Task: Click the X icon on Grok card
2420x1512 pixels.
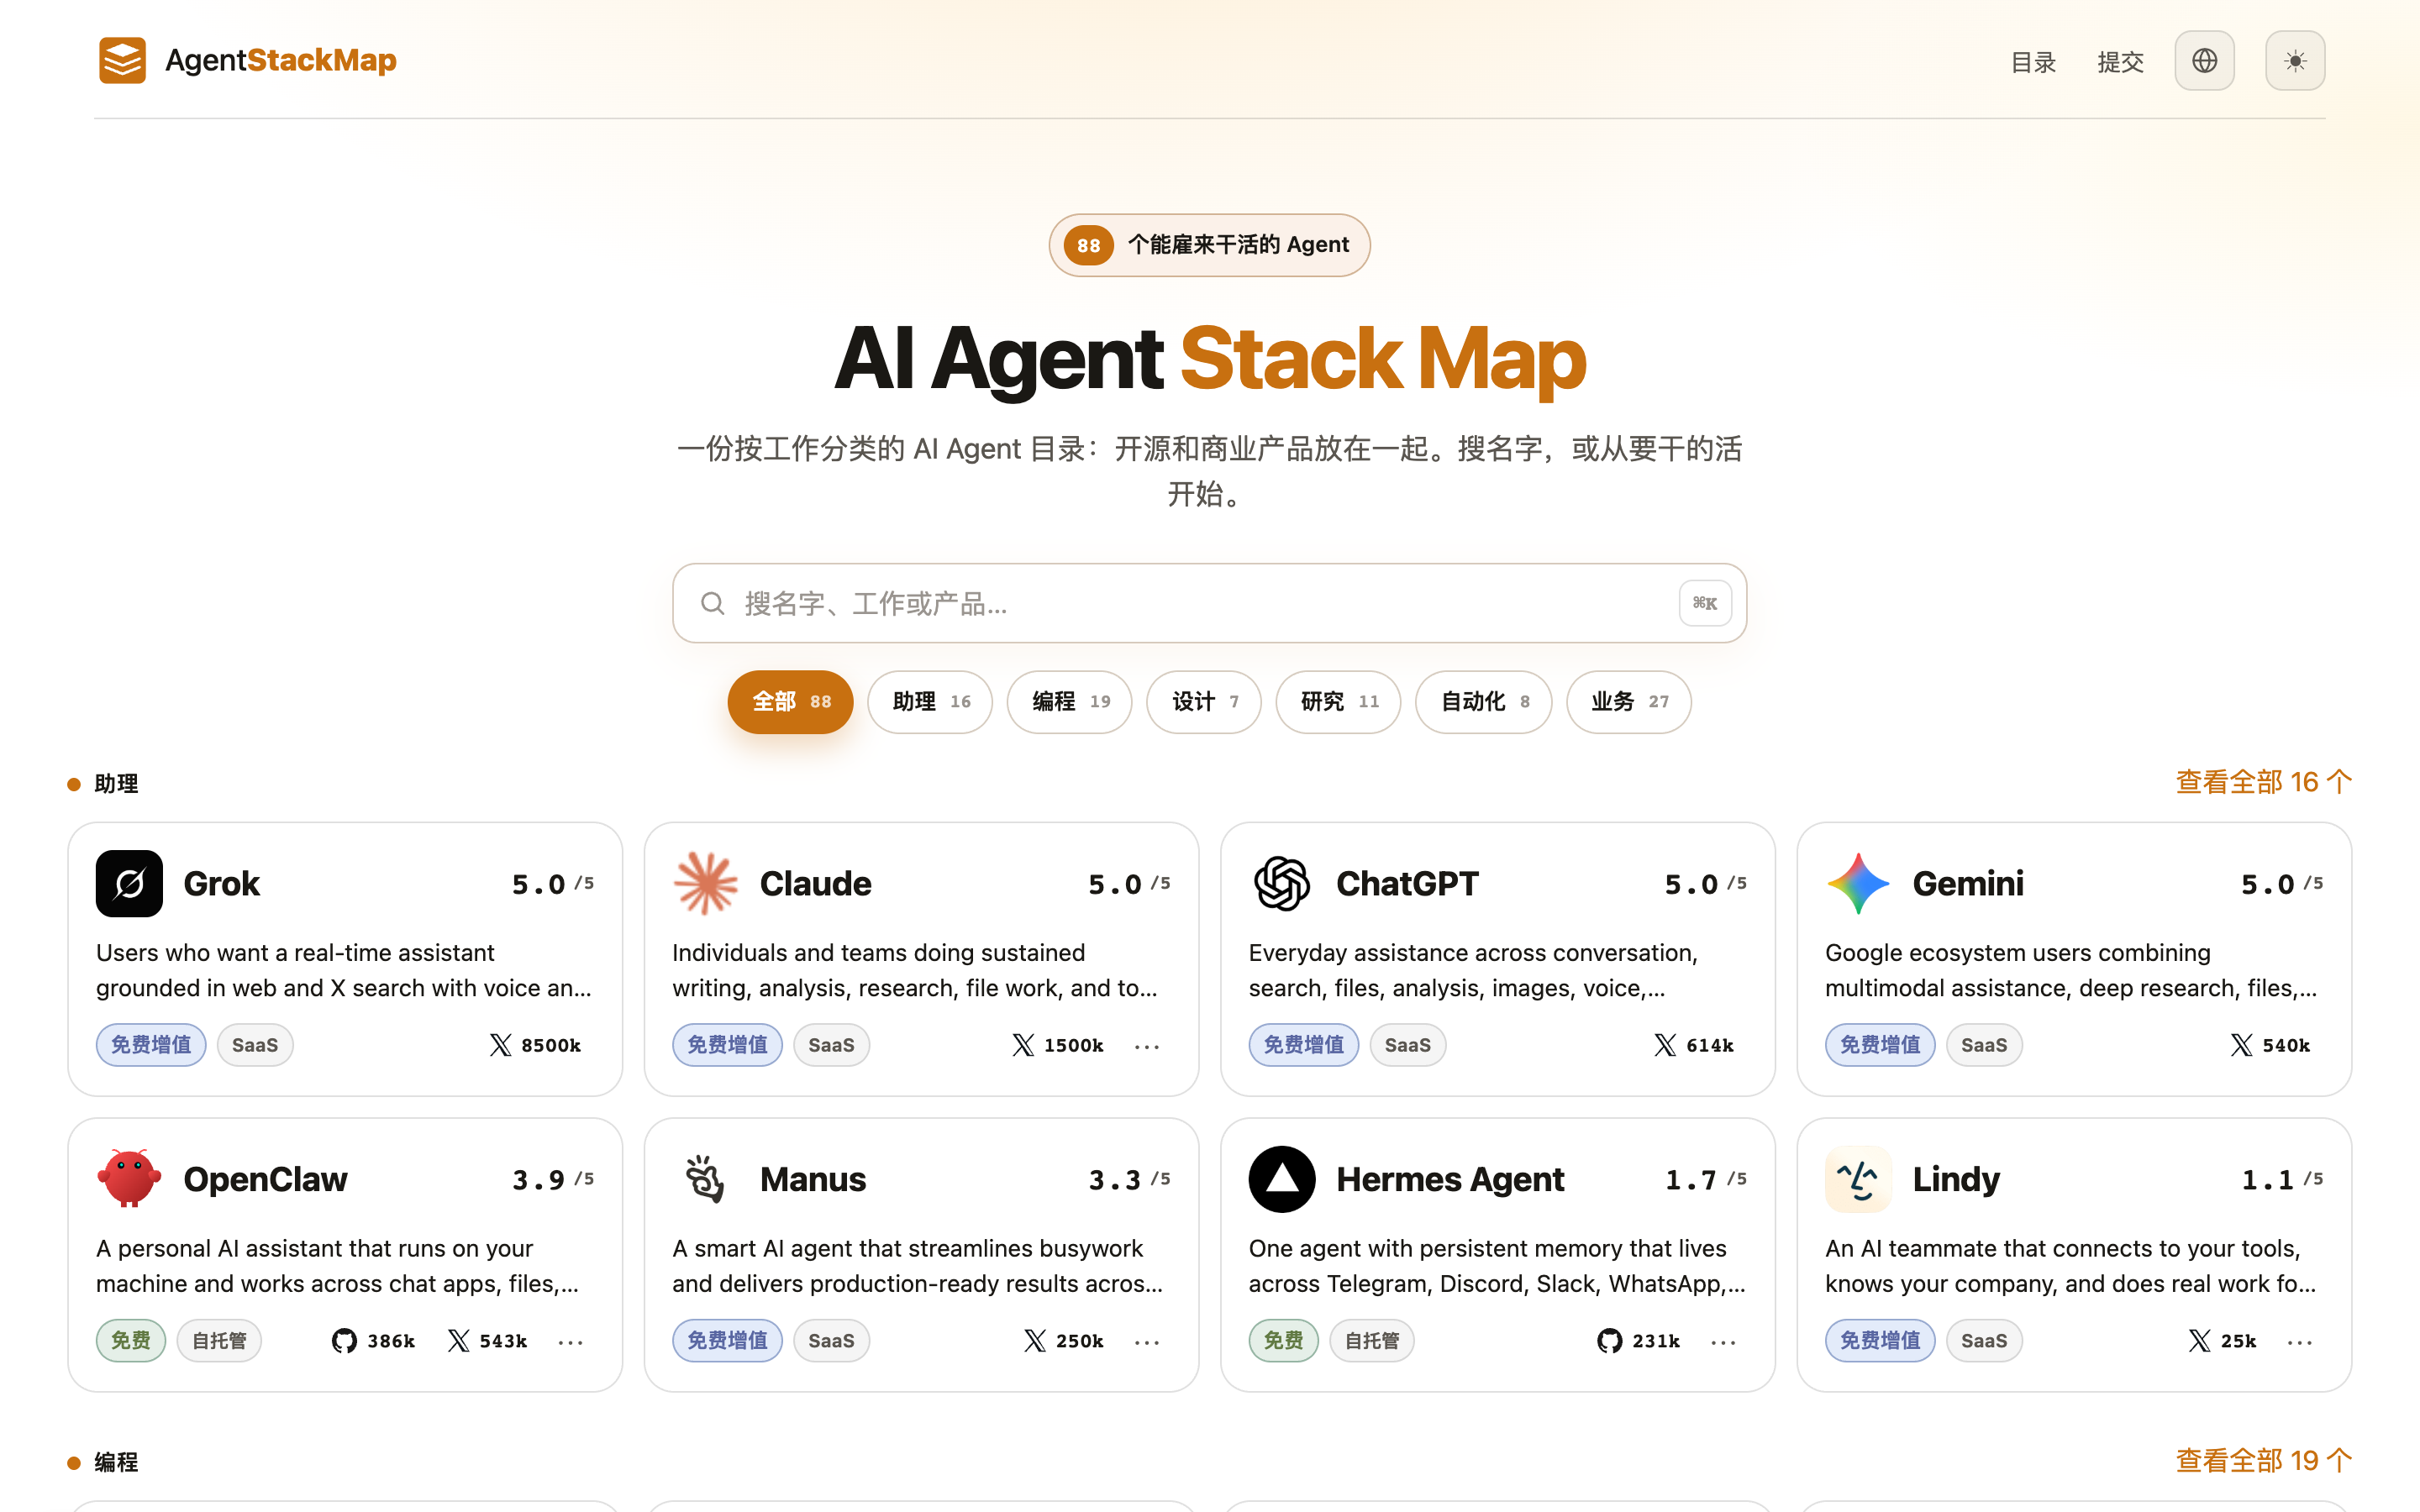Action: click(x=500, y=1045)
